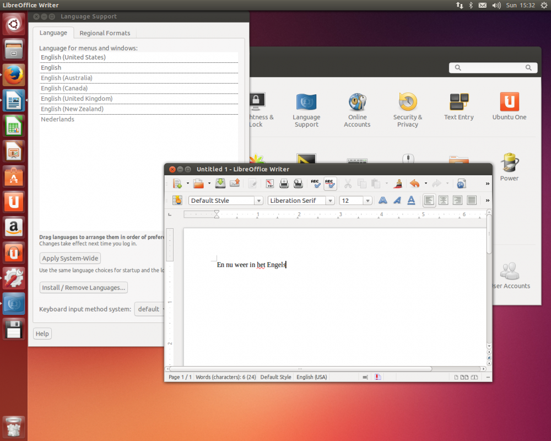Image resolution: width=551 pixels, height=441 pixels.
Task: Select the Language tab
Action: point(53,33)
